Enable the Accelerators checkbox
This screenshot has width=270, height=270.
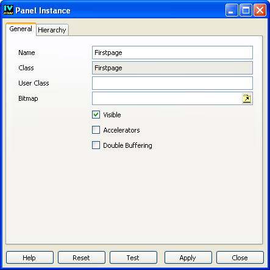(96, 130)
